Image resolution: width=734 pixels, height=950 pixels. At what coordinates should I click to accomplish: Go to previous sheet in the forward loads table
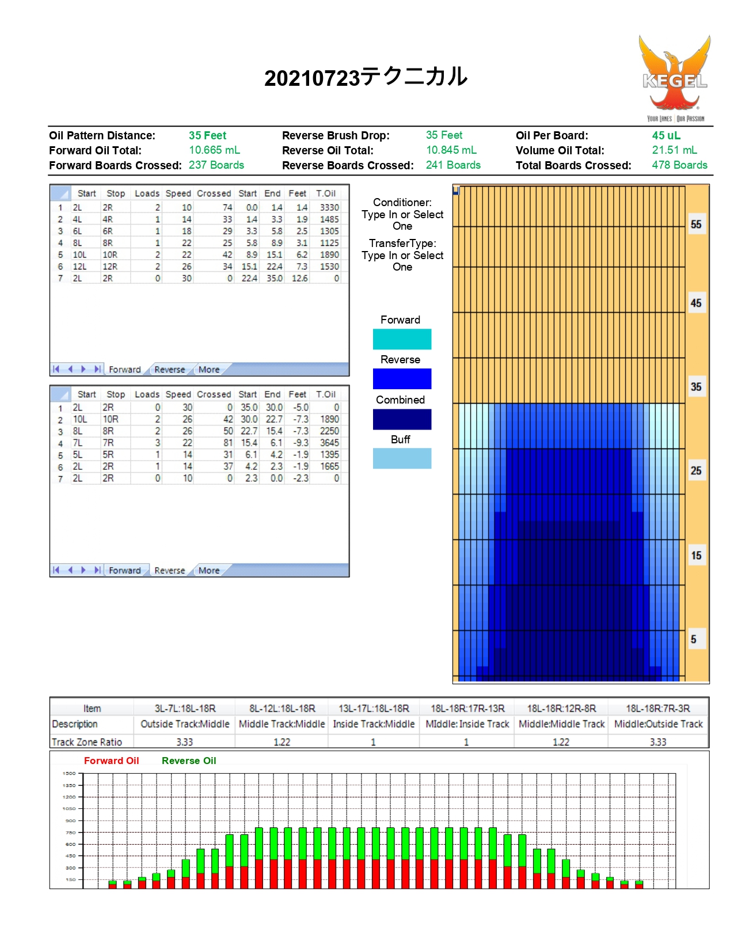coord(70,369)
